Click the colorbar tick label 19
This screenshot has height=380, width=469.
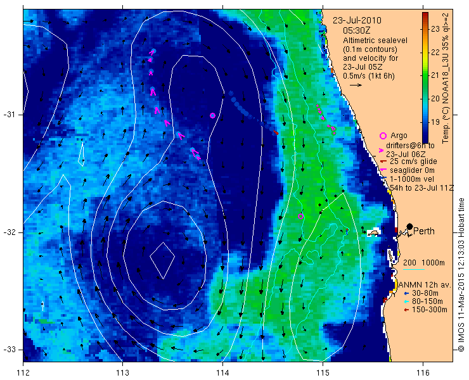pyautogui.click(x=435, y=122)
